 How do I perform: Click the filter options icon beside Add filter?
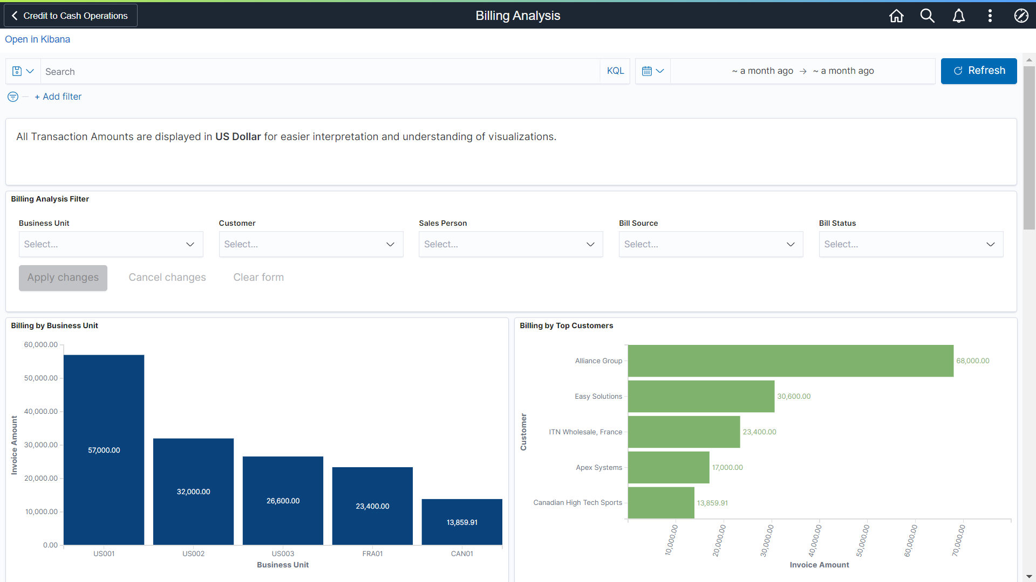12,97
